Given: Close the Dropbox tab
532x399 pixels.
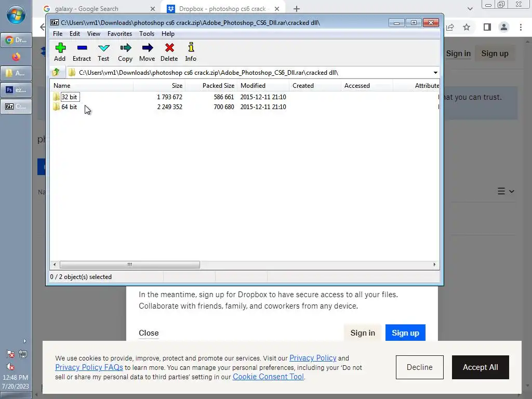Looking at the screenshot, I should (277, 9).
